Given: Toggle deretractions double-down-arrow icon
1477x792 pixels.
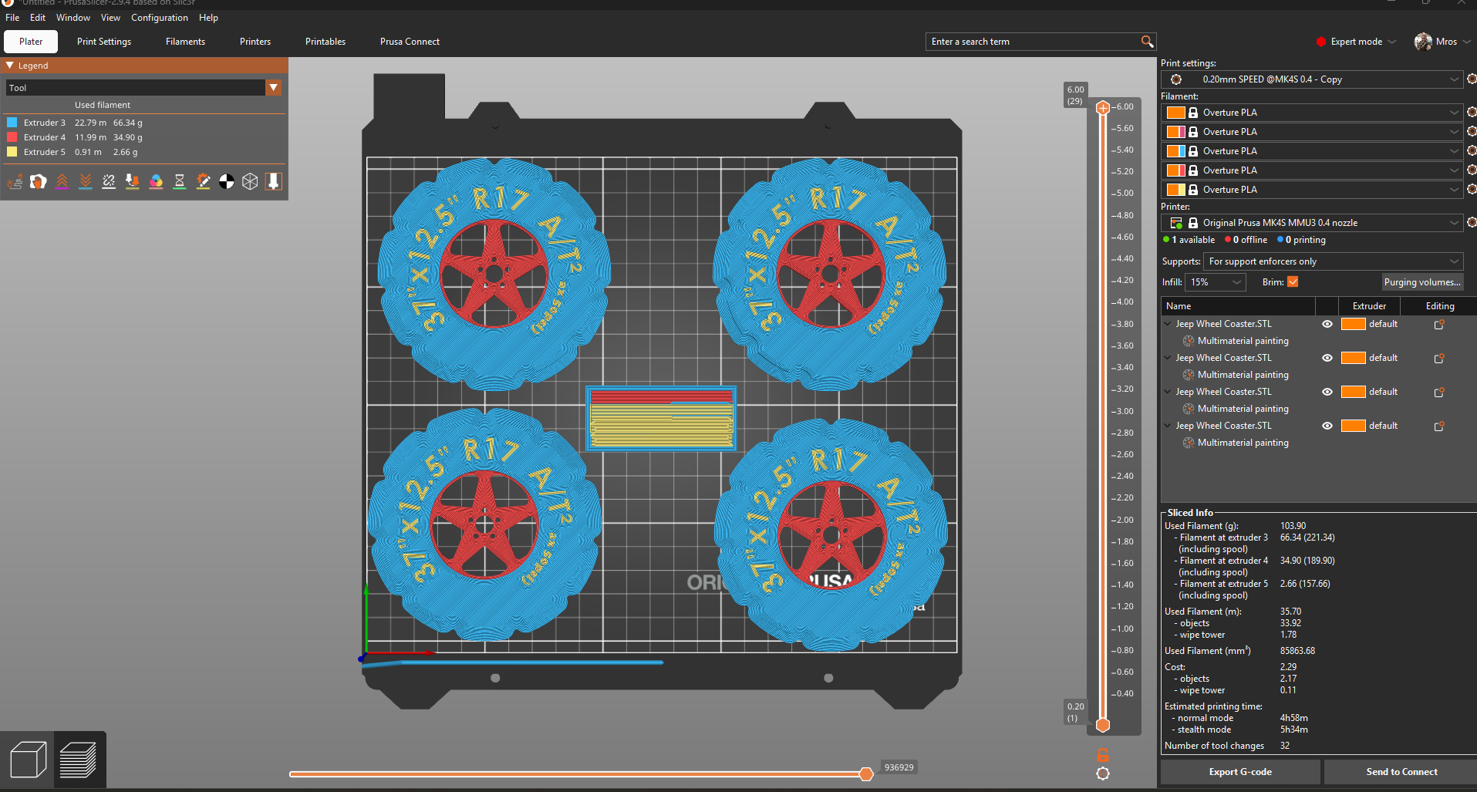Looking at the screenshot, I should (x=86, y=181).
